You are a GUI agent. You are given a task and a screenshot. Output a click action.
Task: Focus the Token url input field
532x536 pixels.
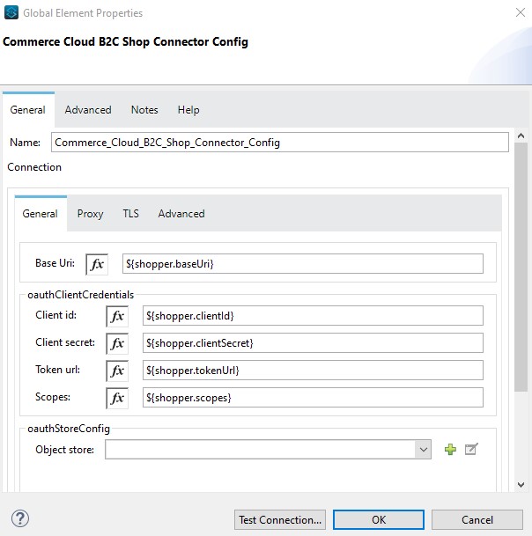click(x=313, y=371)
